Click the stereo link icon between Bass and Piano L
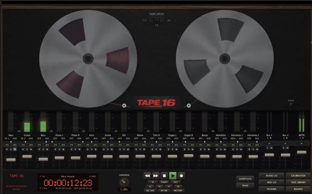The image size is (312, 194). [x=51, y=131]
